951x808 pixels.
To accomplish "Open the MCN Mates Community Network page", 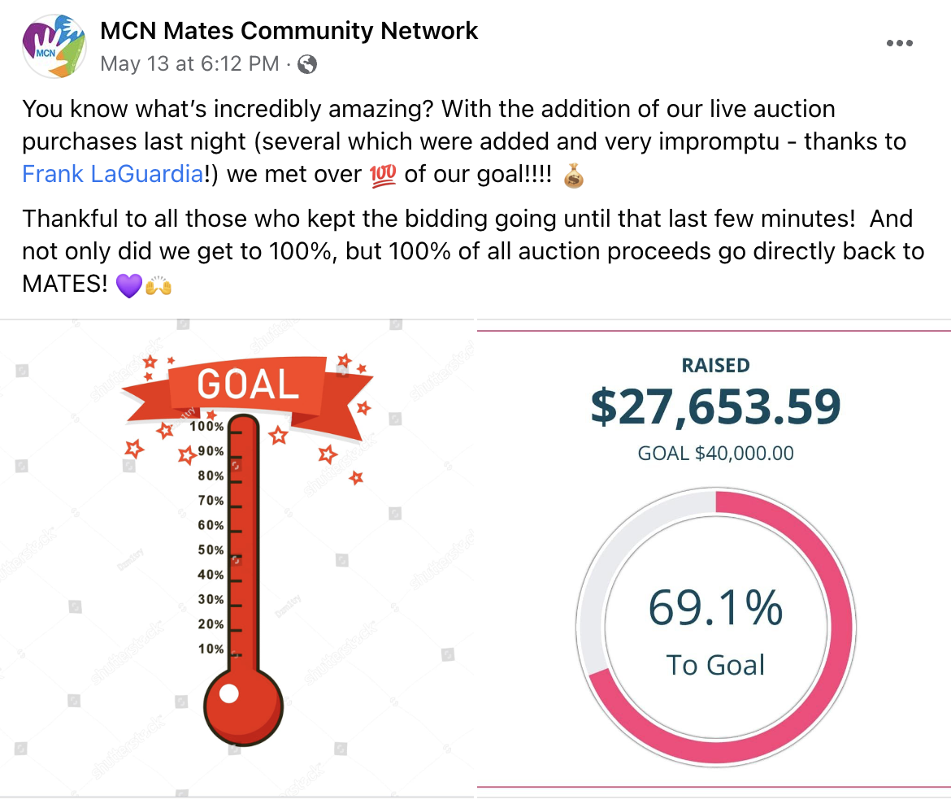I will 289,32.
